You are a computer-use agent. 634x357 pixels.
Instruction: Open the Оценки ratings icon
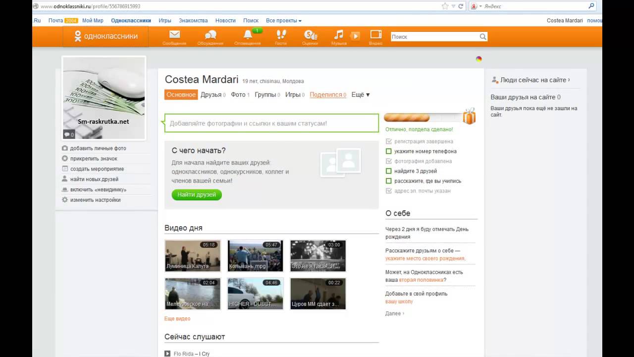(310, 35)
